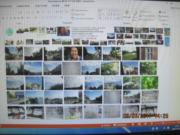Increase list level (indent) icon
Viewport: 180px width, 135px height.
(x=61, y=12)
